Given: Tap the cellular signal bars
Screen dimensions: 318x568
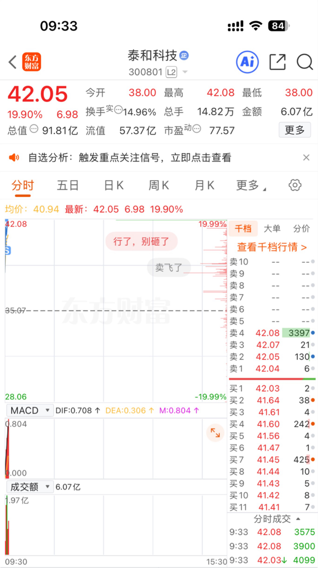Looking at the screenshot, I should pyautogui.click(x=236, y=26).
